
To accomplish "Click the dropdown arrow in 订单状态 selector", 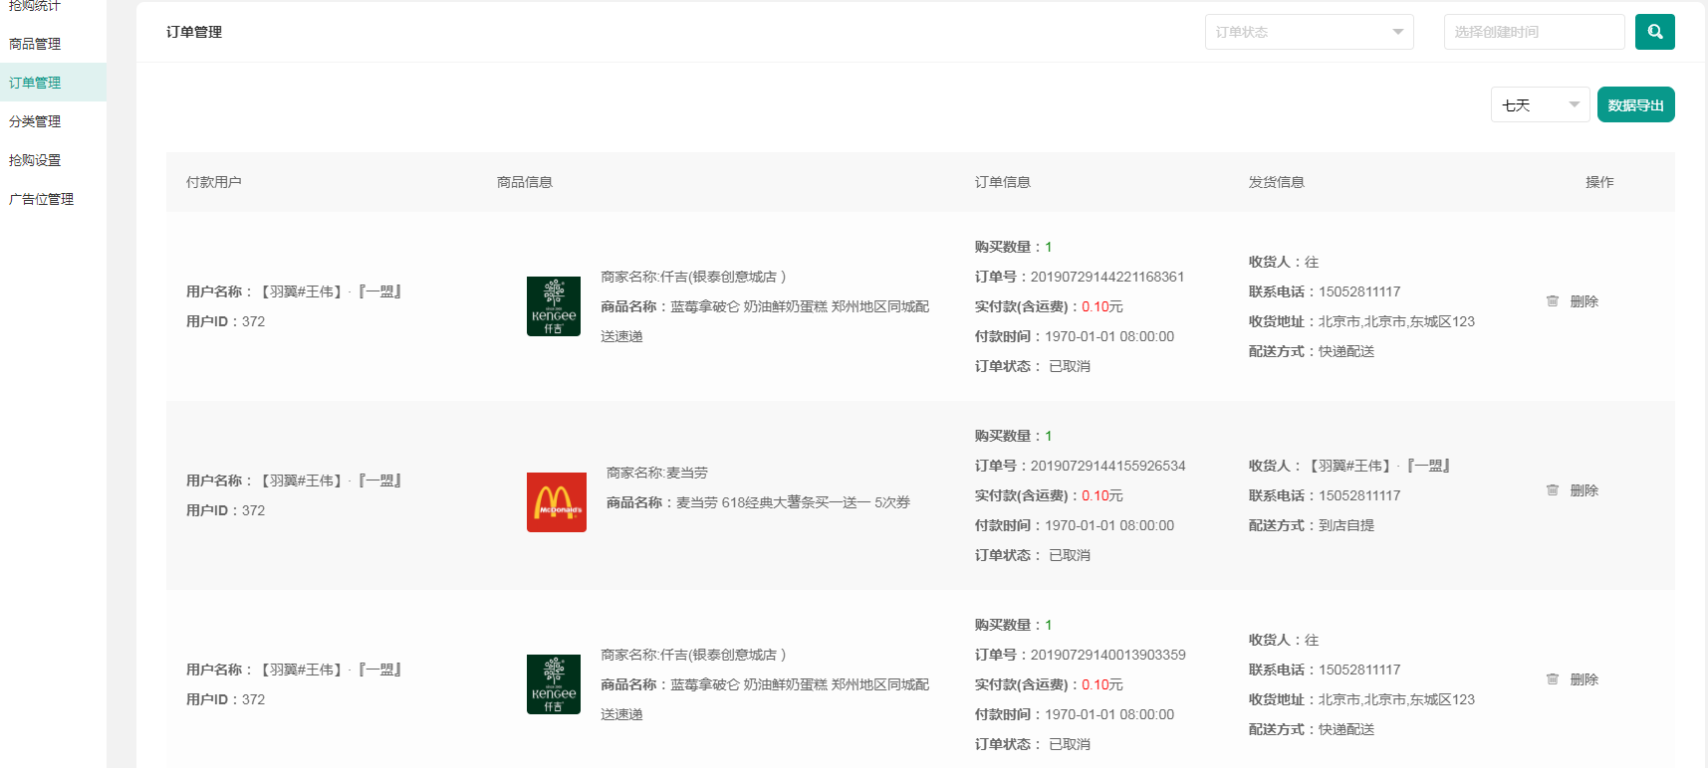I will coord(1397,32).
